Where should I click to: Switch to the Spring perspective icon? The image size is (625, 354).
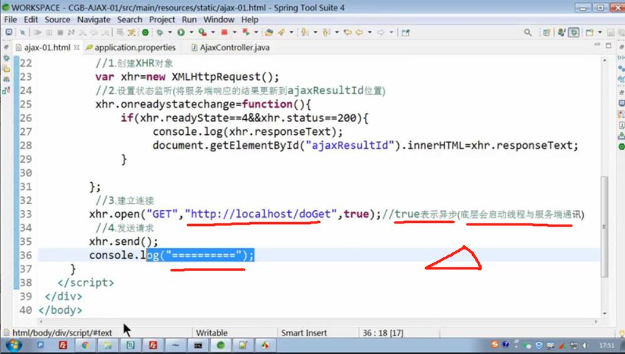(574, 33)
